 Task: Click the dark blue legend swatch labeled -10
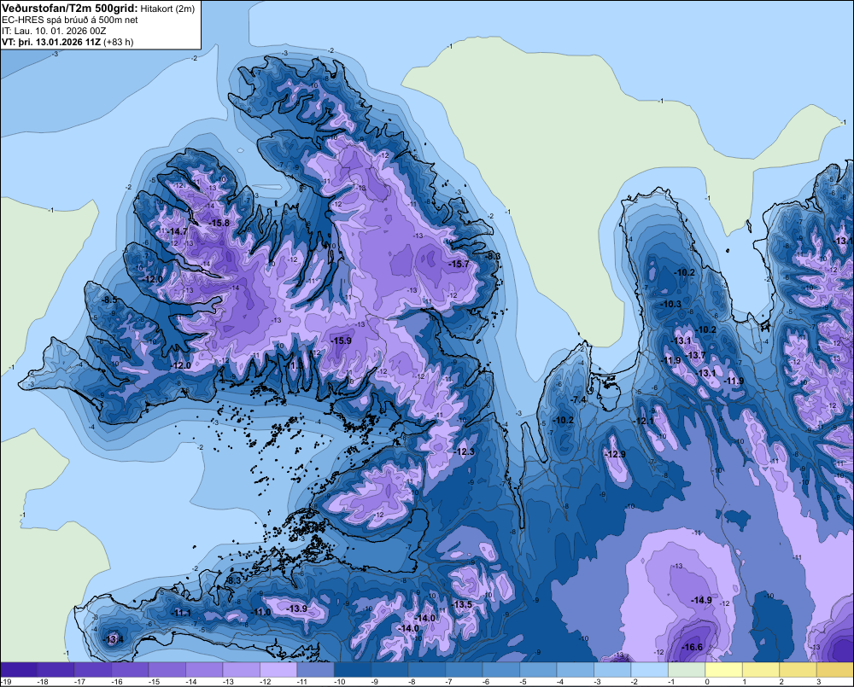pyautogui.click(x=353, y=670)
